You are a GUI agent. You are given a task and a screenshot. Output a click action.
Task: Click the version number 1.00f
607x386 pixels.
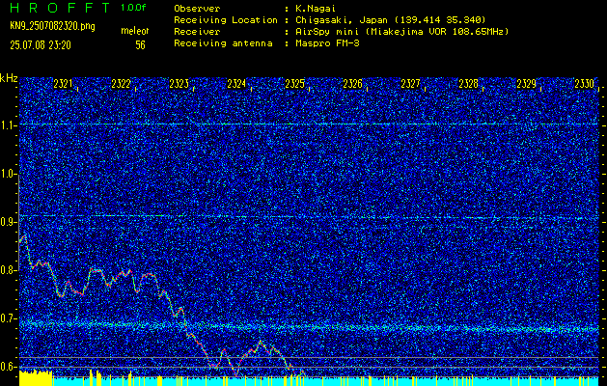click(x=133, y=8)
